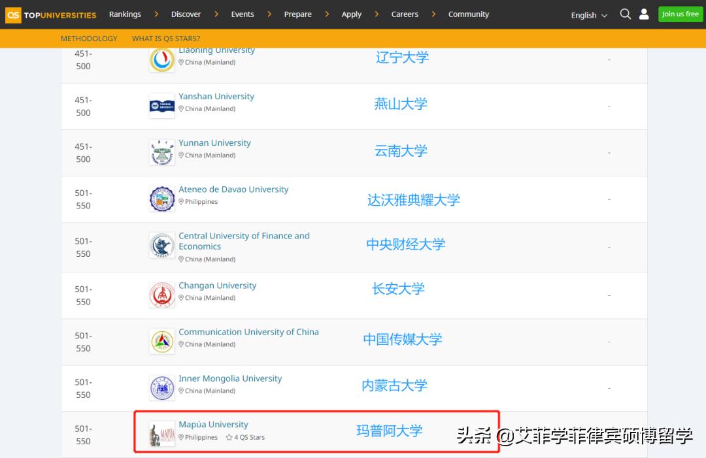The width and height of the screenshot is (706, 458).
Task: Open the Yunnan University link
Action: coord(214,142)
